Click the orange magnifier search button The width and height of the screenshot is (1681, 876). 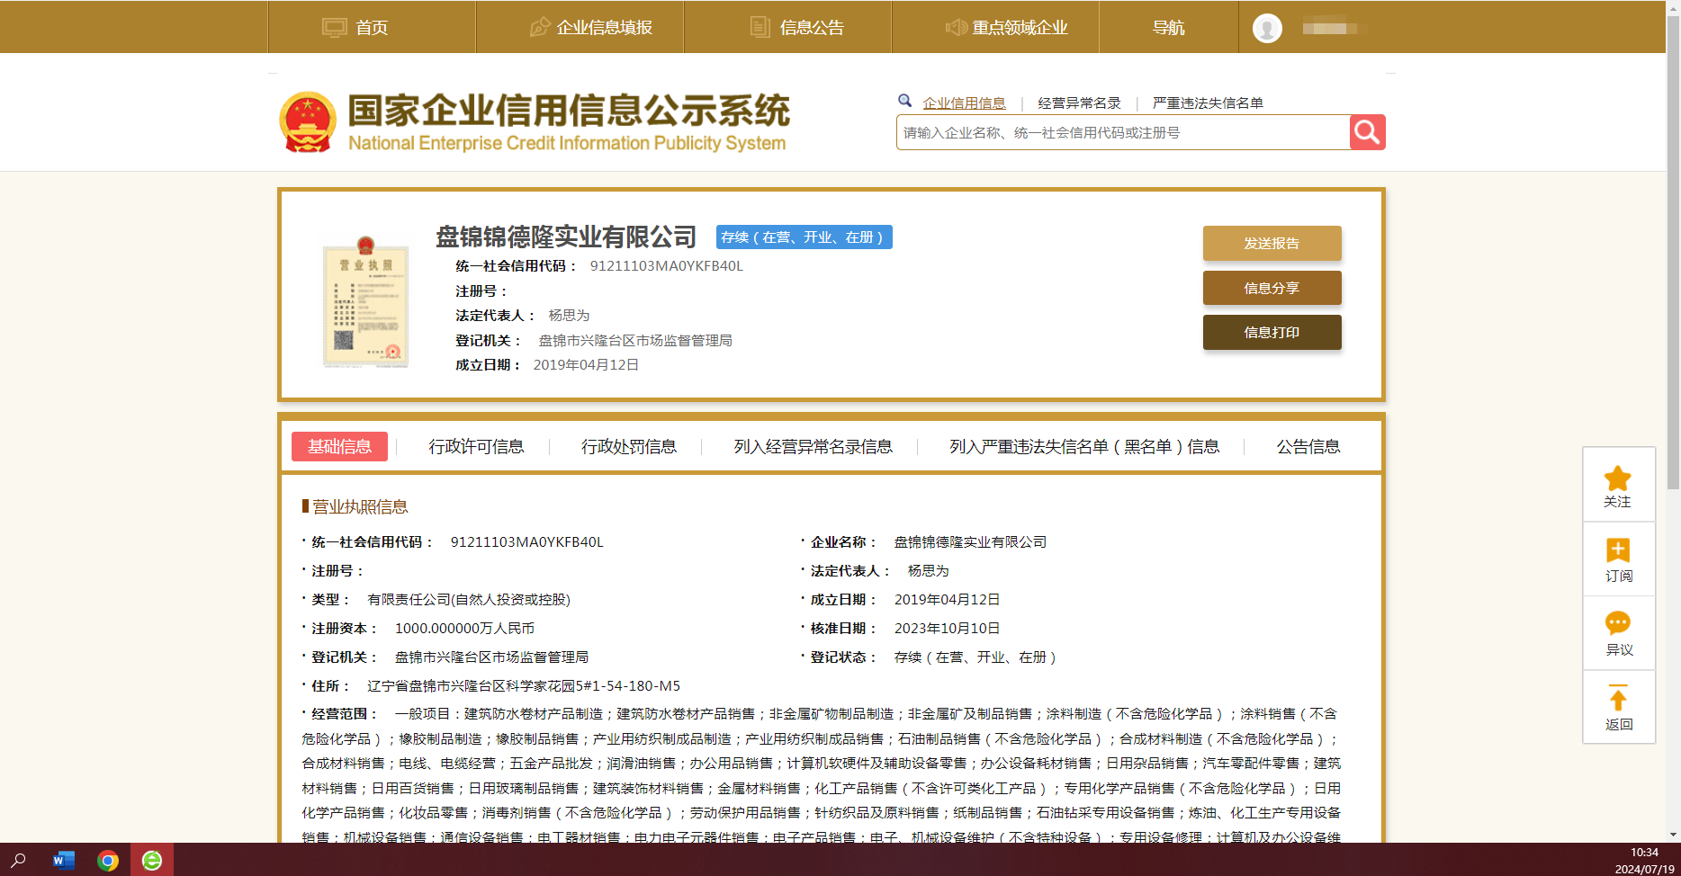[x=1367, y=132]
